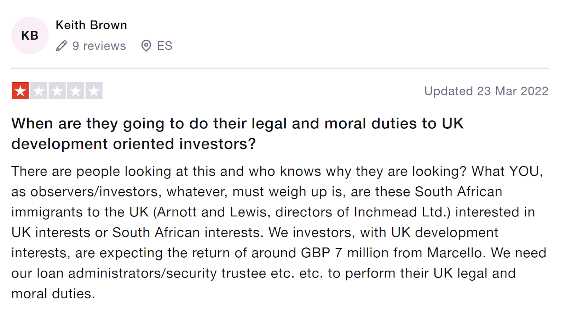Click the word Marcello in review
Image resolution: width=566 pixels, height=311 pixels.
(x=454, y=253)
